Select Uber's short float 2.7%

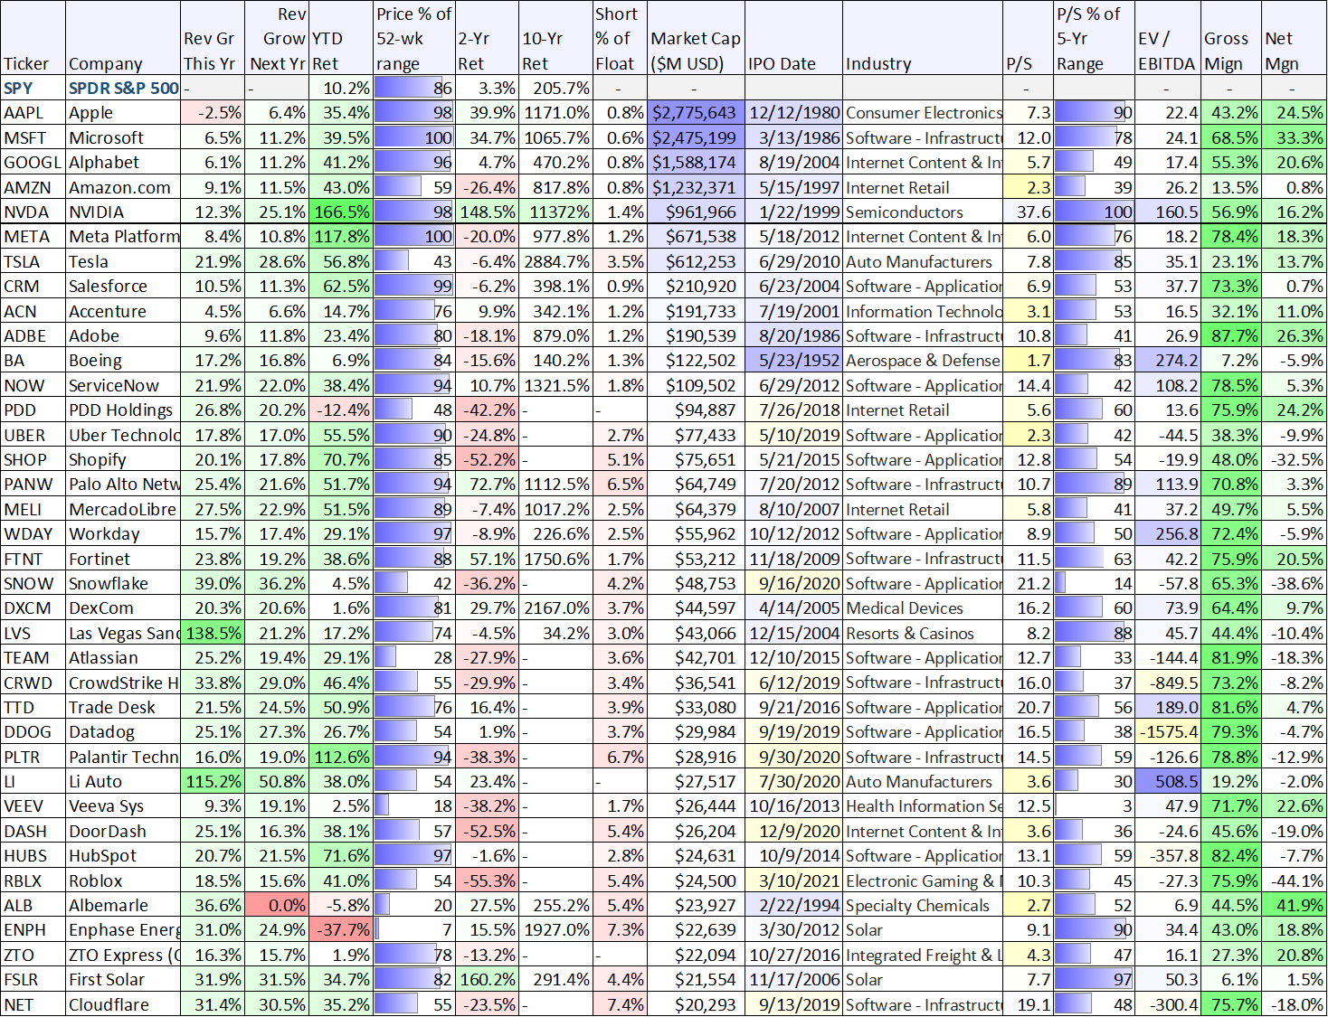pos(620,436)
